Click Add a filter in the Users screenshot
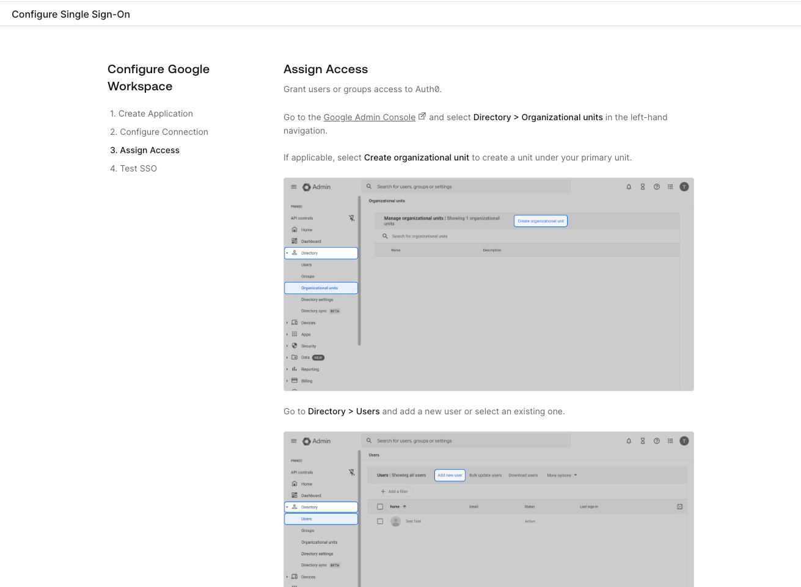This screenshot has width=801, height=587. (394, 491)
